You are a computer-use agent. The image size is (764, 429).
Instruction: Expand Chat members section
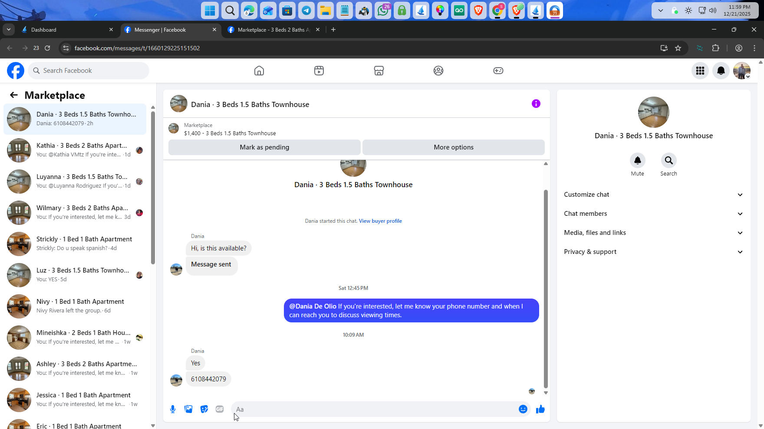tap(654, 214)
